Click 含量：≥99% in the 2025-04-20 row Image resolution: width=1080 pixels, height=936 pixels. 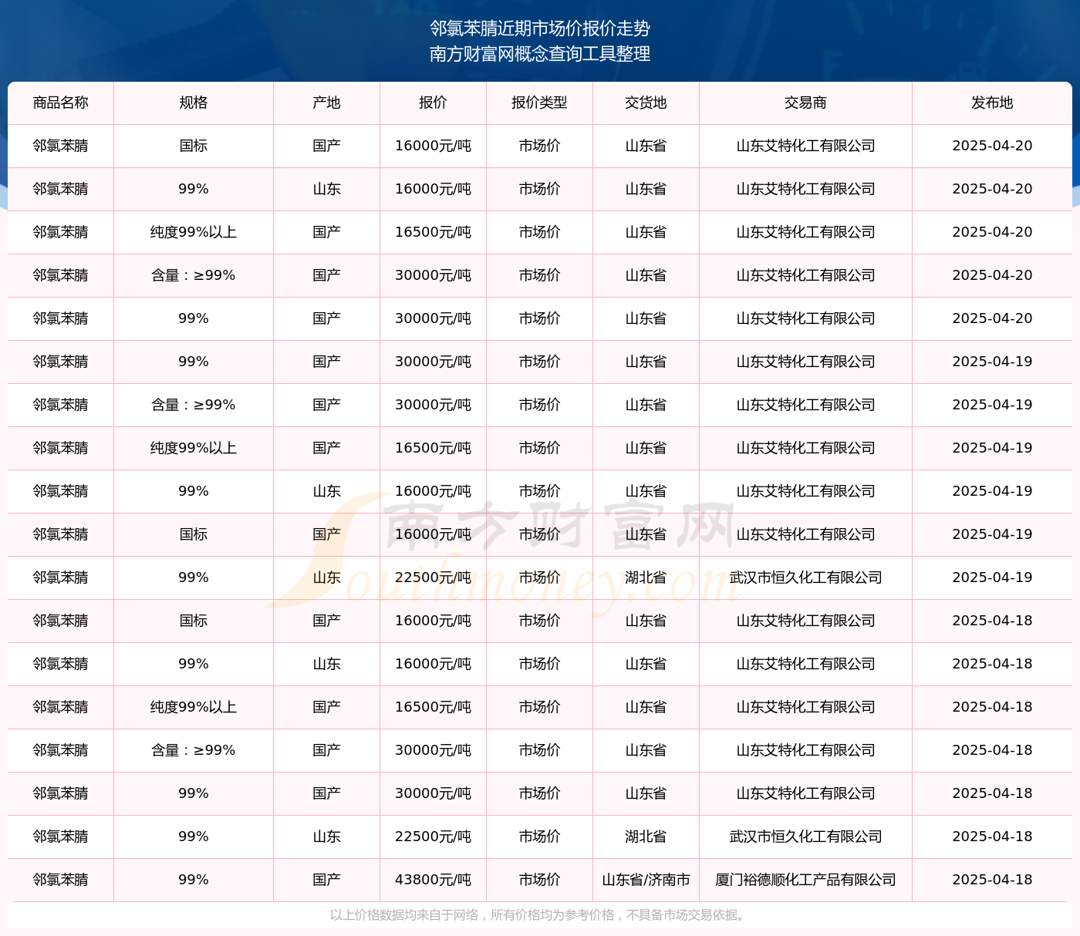point(194,275)
